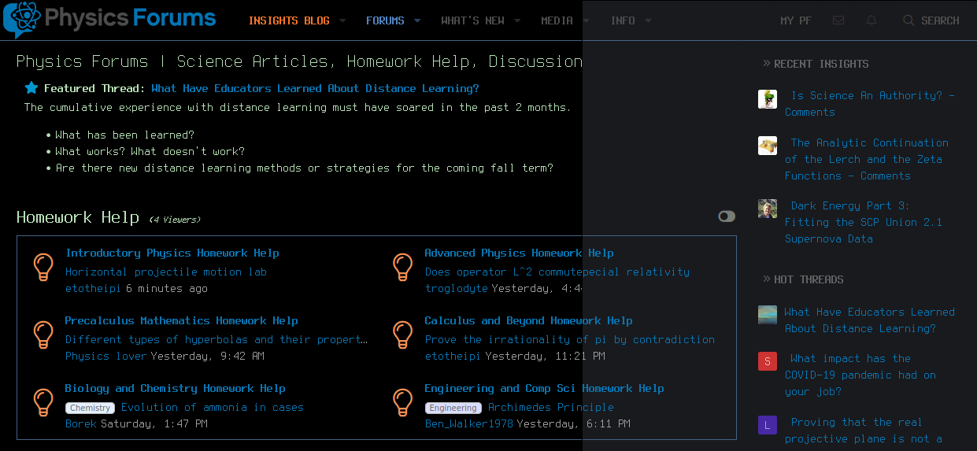The height and width of the screenshot is (451, 977).
Task: Open user Physics lover profile link
Action: click(x=106, y=356)
